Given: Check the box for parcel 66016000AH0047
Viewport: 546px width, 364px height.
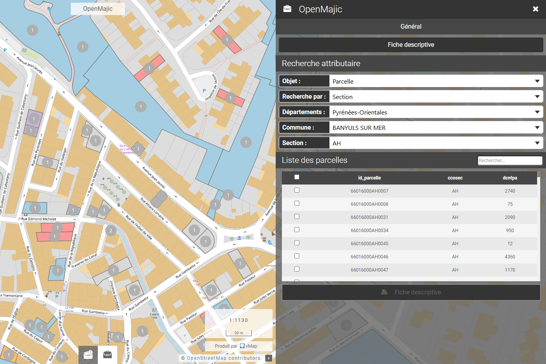Looking at the screenshot, I should (297, 269).
